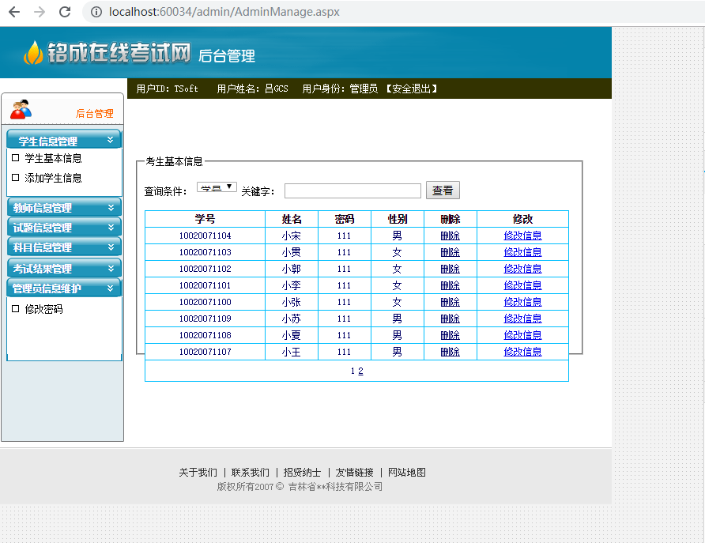This screenshot has width=705, height=543.
Task: Click the 网站地图 footer link
Action: [x=407, y=473]
